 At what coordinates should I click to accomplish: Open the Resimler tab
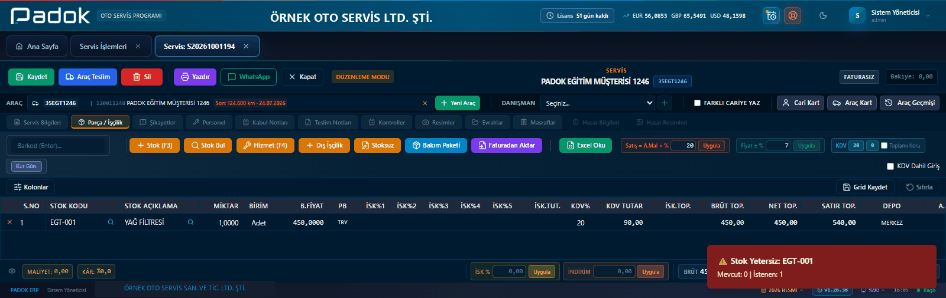coord(439,122)
